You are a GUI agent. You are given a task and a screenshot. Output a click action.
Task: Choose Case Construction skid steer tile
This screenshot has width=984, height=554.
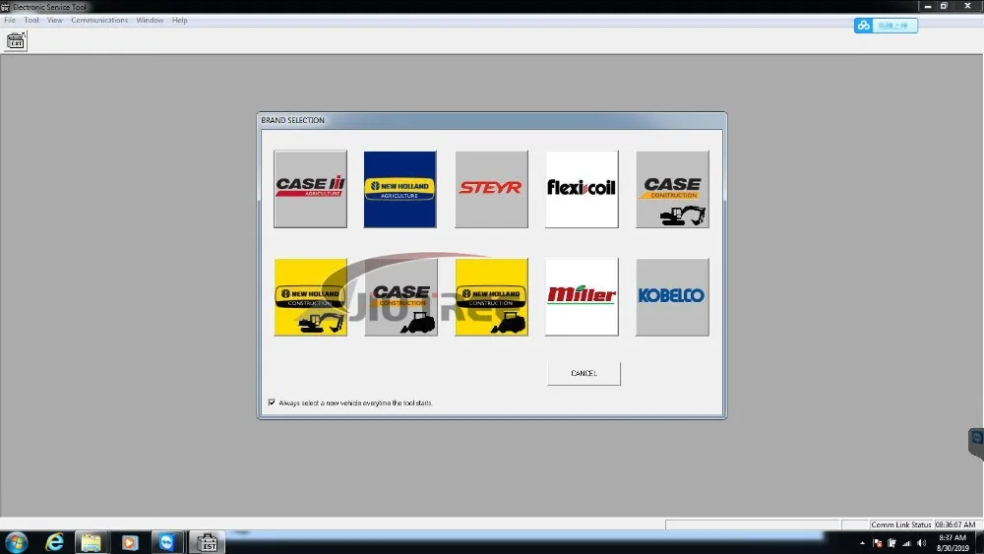click(400, 297)
